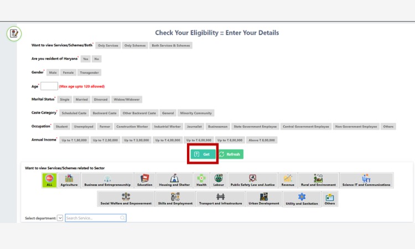This screenshot has height=249, width=415.
Task: Answer No for Haryana resident
Action: click(x=97, y=59)
